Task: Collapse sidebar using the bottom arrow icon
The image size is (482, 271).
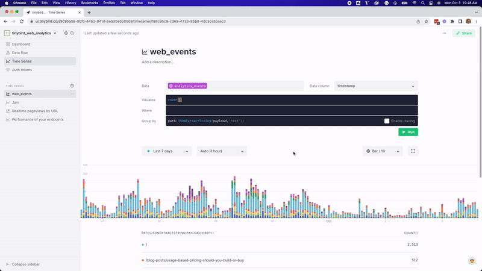Action: pos(7,264)
